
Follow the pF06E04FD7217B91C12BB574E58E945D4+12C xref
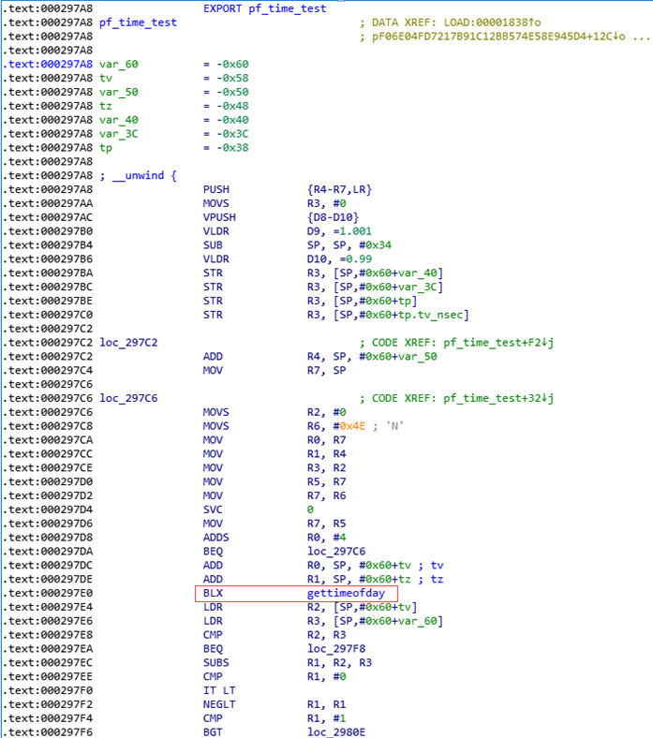pos(499,37)
